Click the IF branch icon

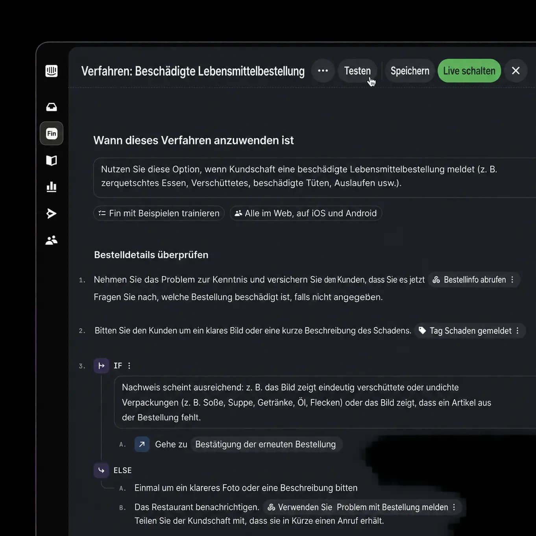click(x=101, y=366)
